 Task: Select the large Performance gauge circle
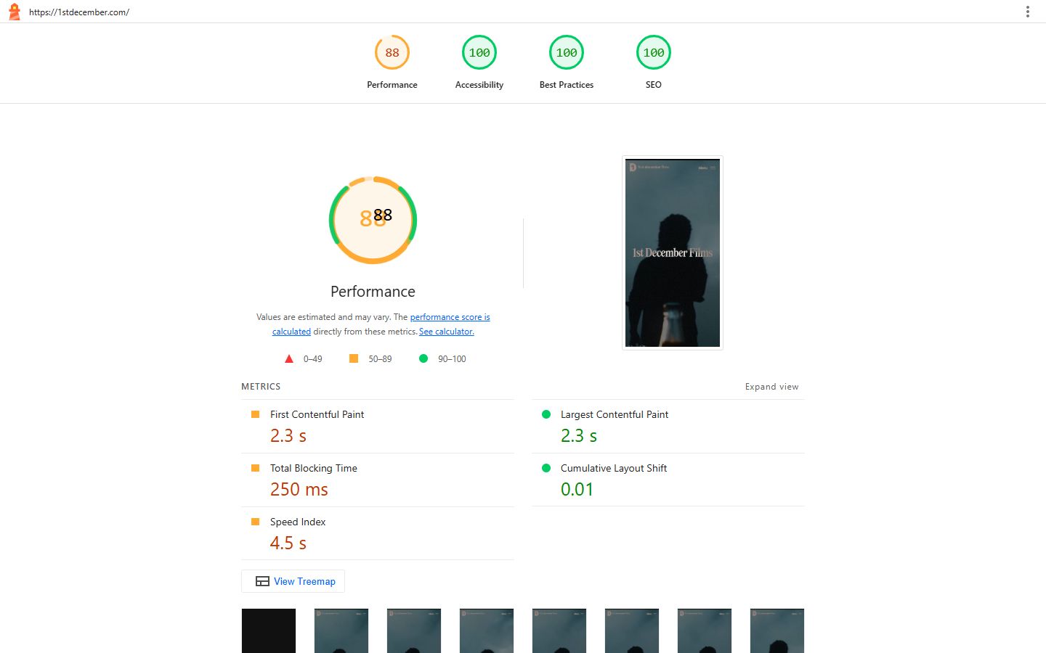pyautogui.click(x=373, y=220)
